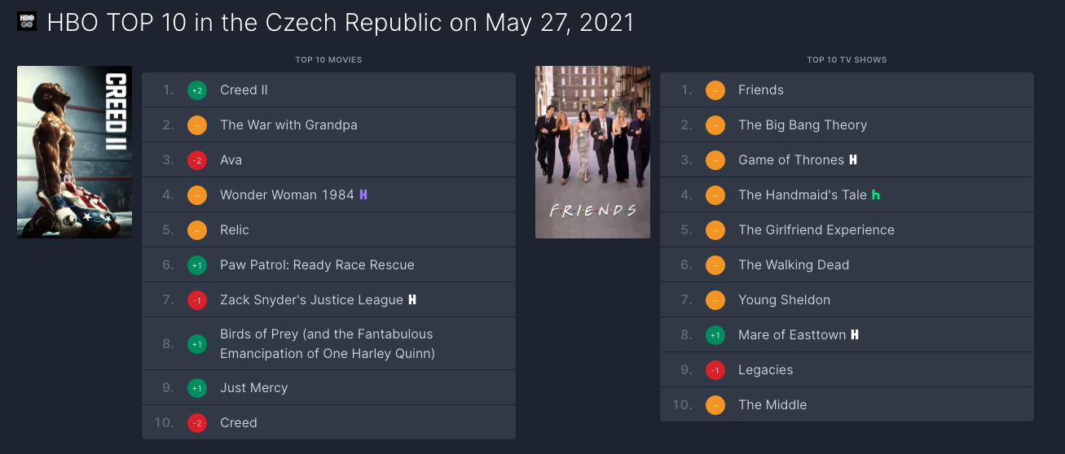1065x454 pixels.
Task: Select The Big Bang Theory show link
Action: [x=802, y=125]
